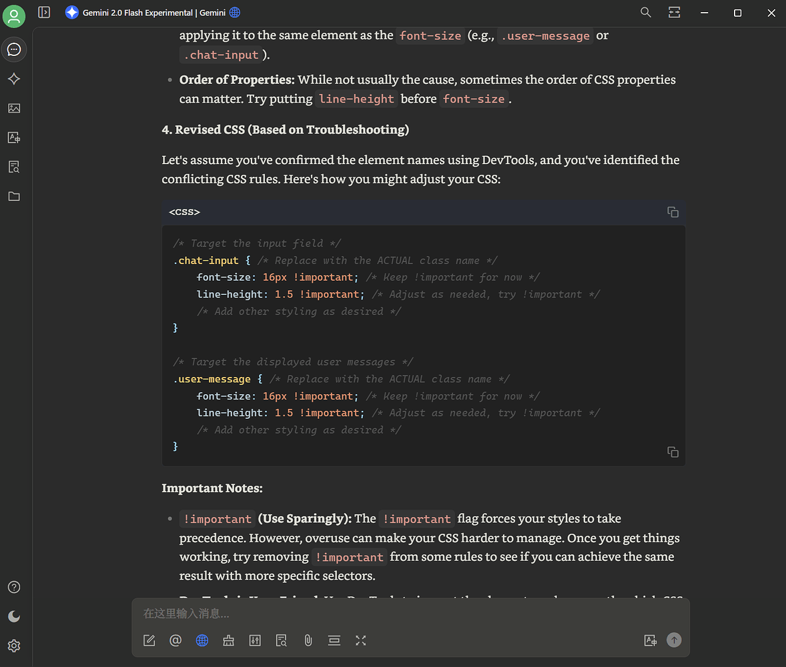Screen dimensions: 786x667
Task: Open the sliders settings icon in input bar
Action: coord(255,640)
